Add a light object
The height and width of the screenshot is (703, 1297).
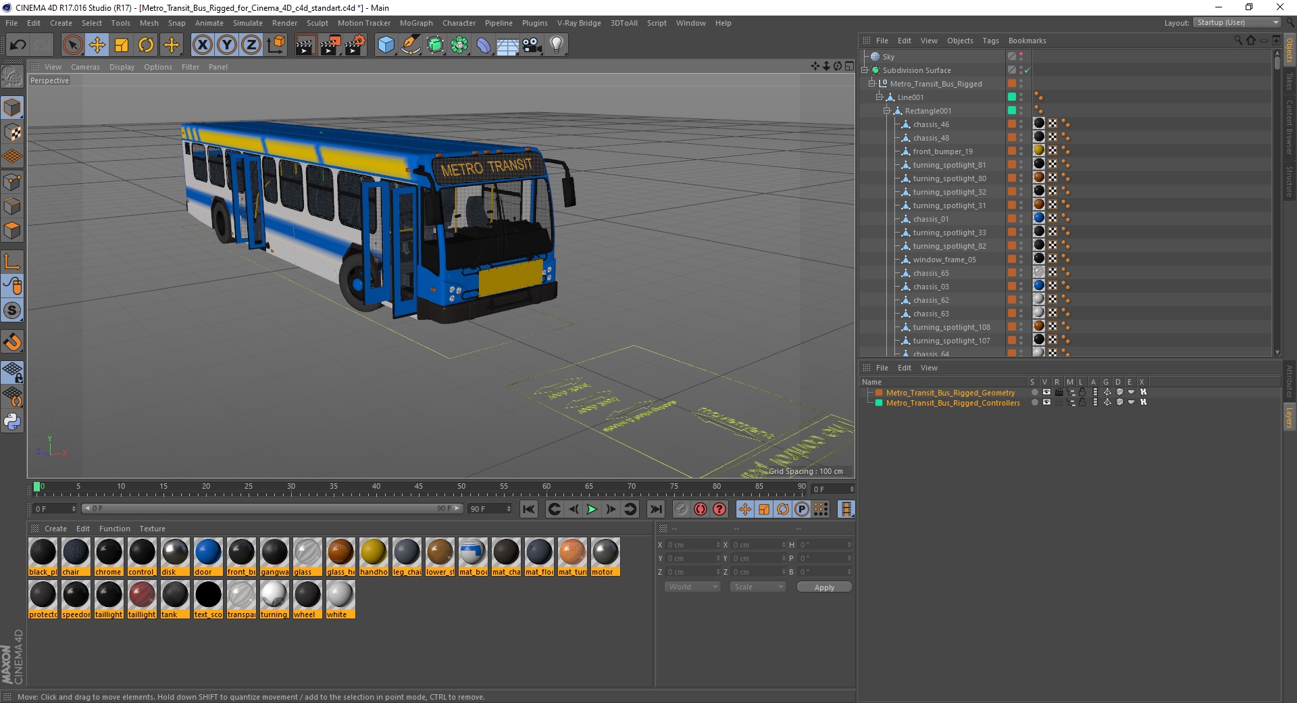pos(557,45)
